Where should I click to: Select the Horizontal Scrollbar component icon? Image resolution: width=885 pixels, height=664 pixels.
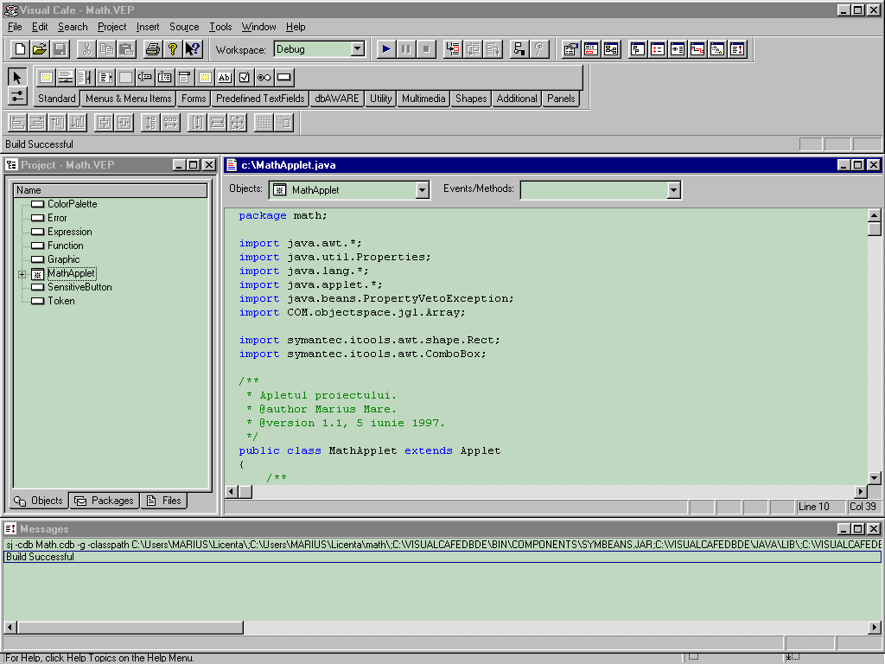tap(66, 77)
